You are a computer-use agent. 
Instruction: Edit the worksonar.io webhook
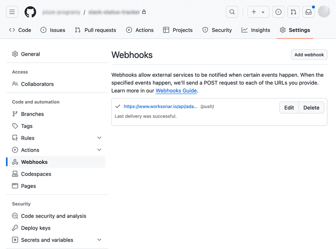[289, 108]
